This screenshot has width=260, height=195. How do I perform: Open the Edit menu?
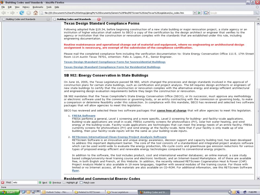(10, 7)
